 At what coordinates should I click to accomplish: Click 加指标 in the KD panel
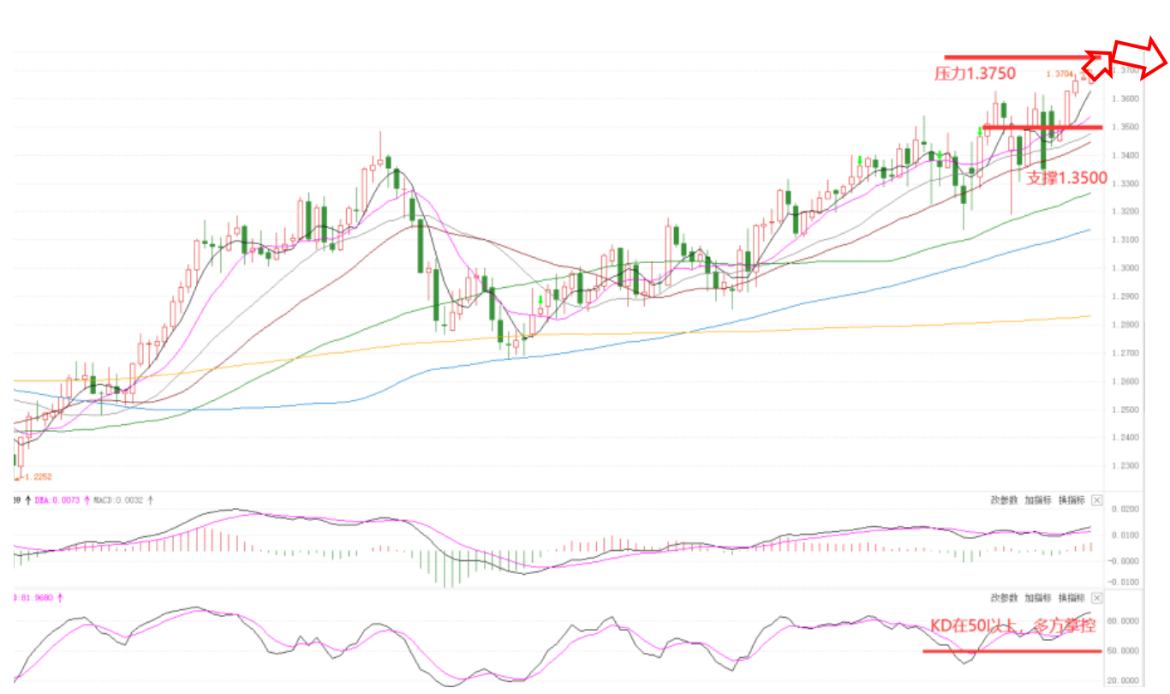pyautogui.click(x=1038, y=598)
